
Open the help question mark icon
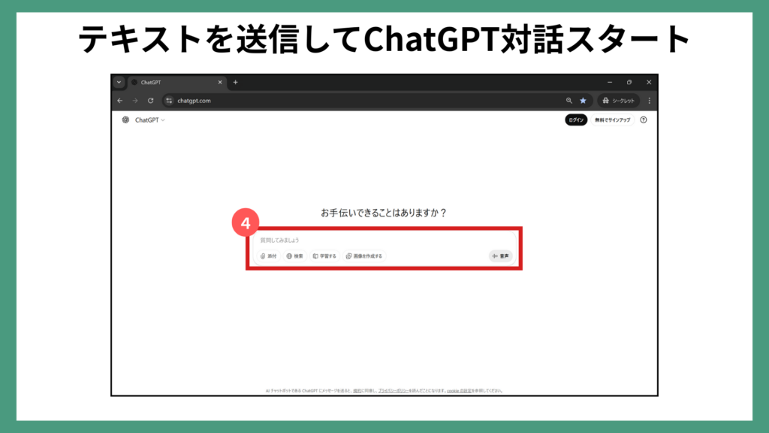(644, 120)
